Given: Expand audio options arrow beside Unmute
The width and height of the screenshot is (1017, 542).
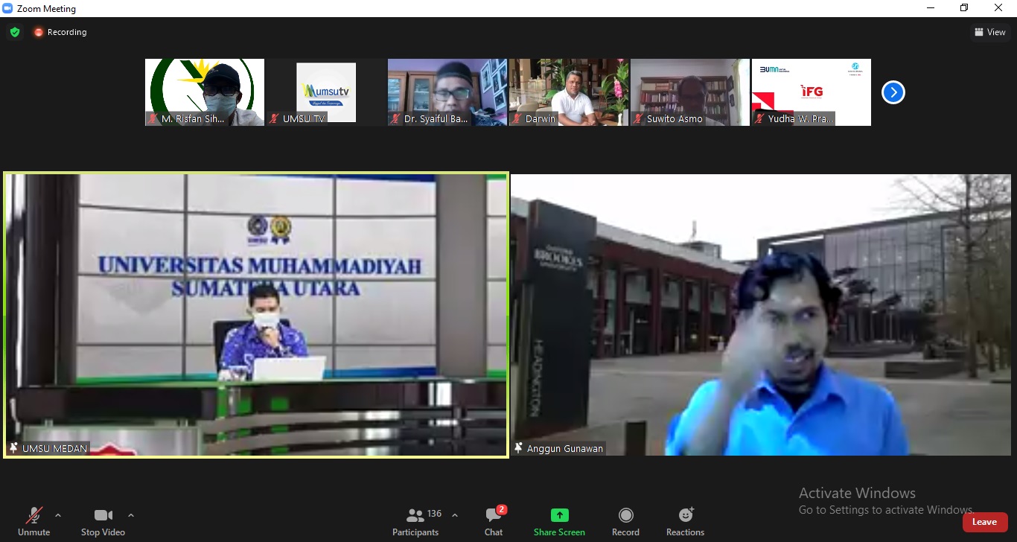Looking at the screenshot, I should tap(58, 515).
